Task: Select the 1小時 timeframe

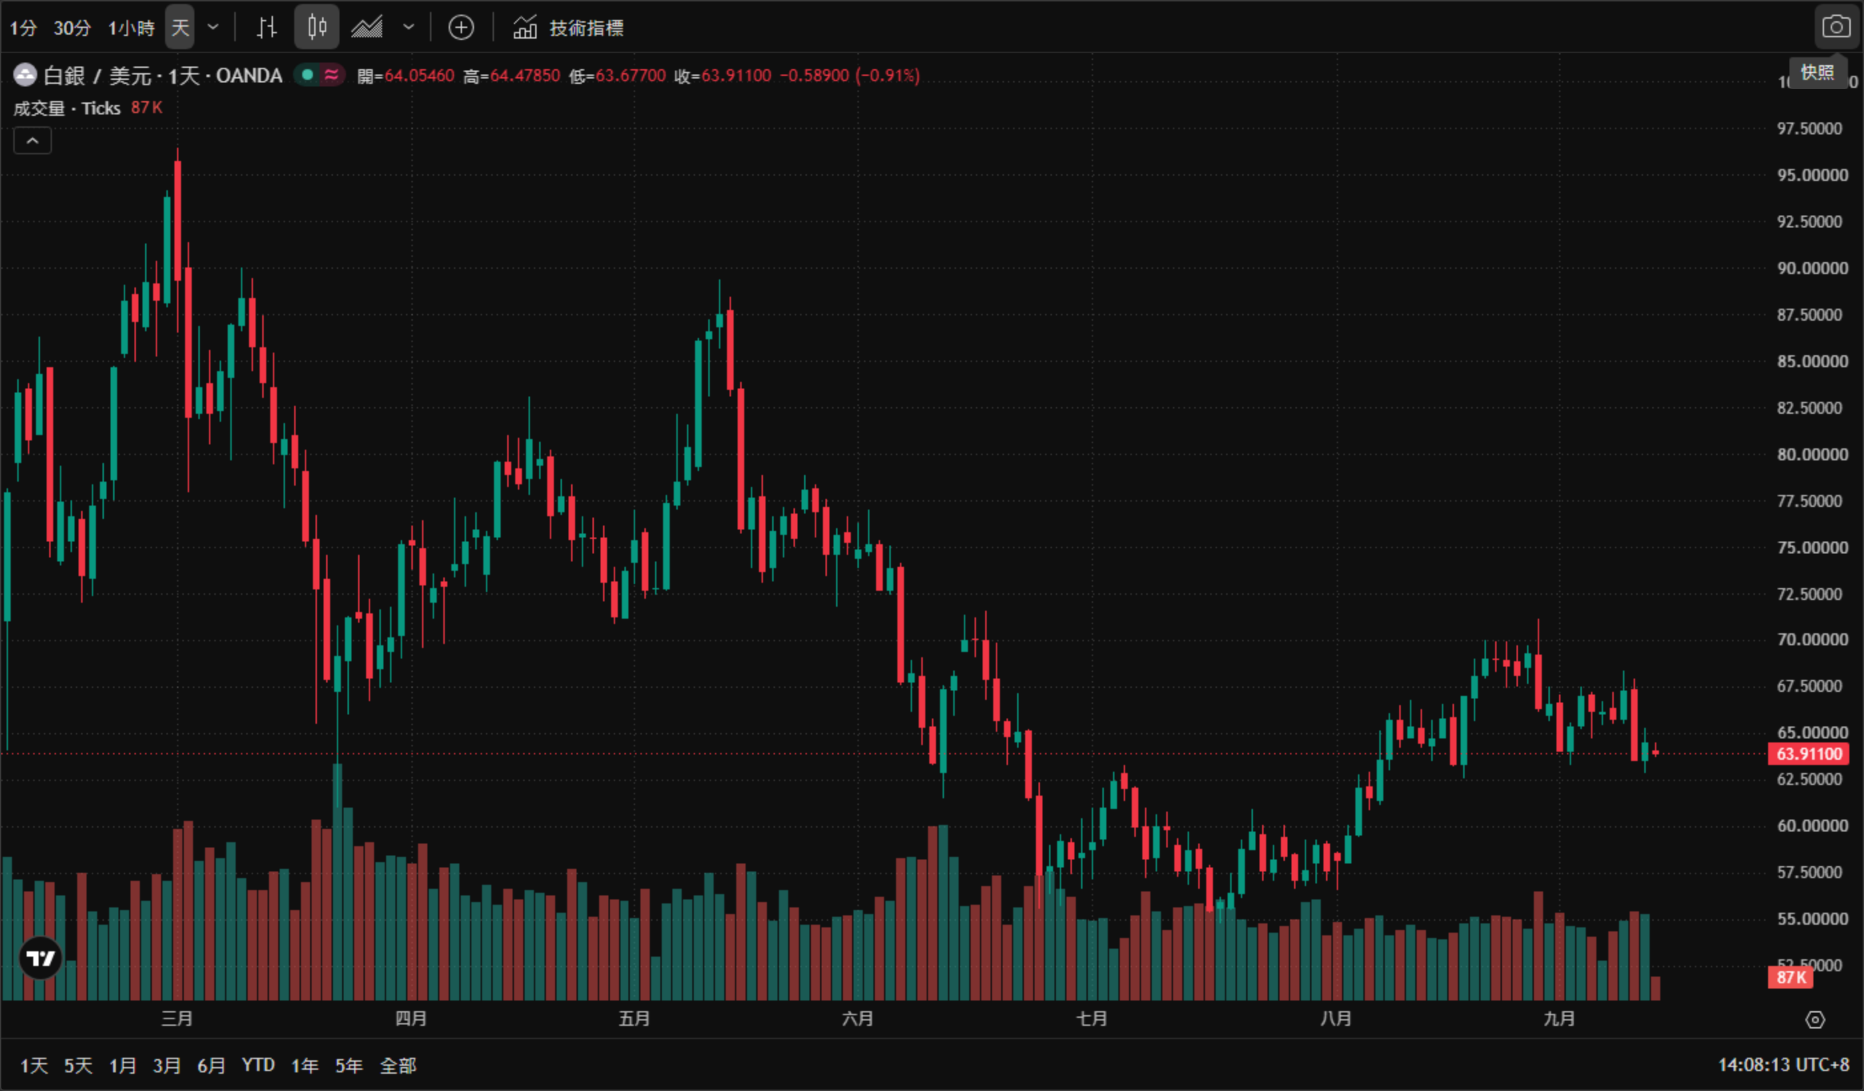Action: (131, 28)
